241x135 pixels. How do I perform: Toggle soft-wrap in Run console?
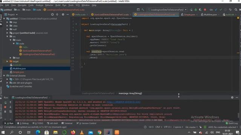pos(10,112)
